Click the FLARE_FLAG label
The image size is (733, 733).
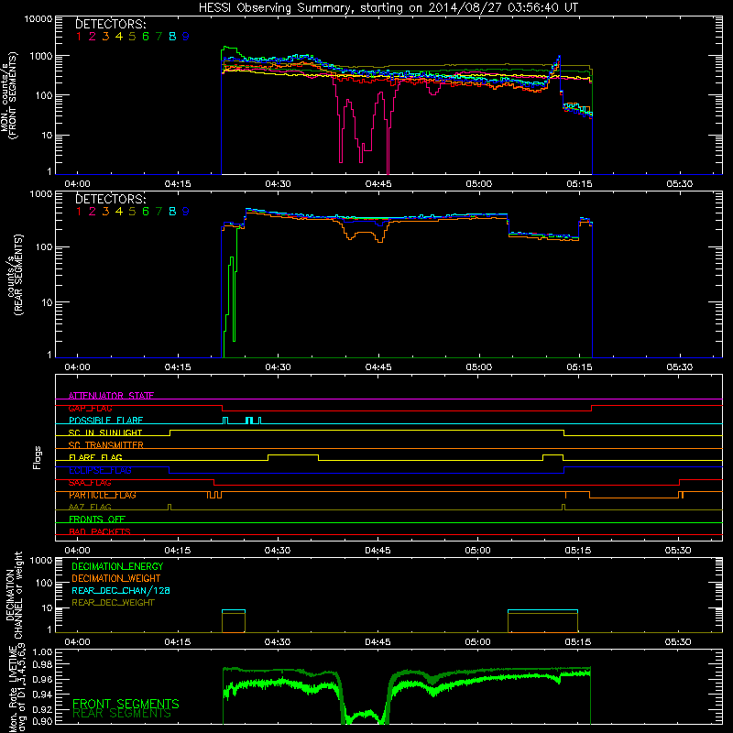tap(95, 457)
